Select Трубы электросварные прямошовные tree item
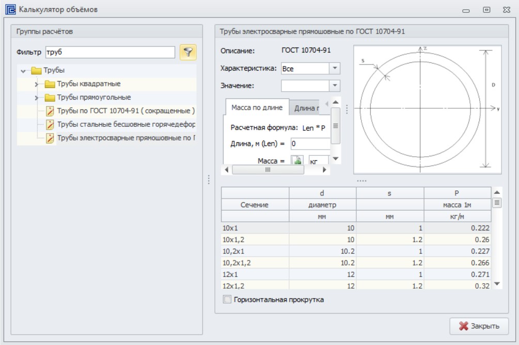Viewport: 519px width, 345px height. pyautogui.click(x=126, y=138)
